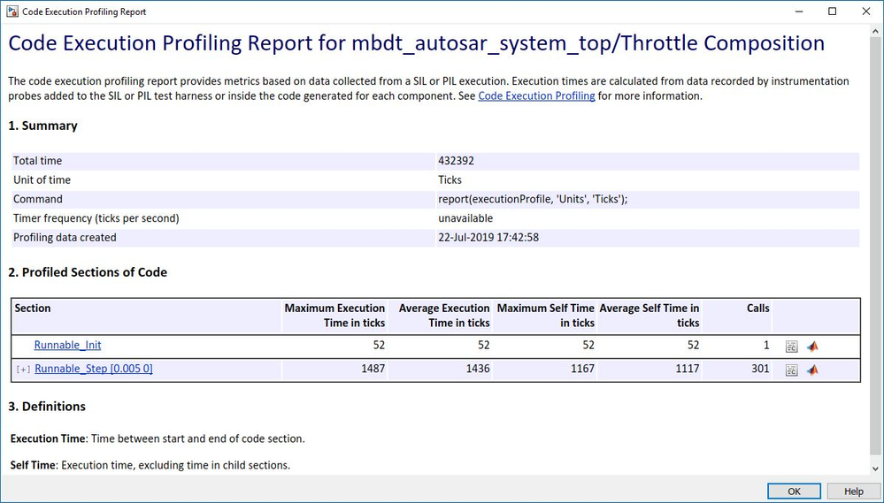Select Runnable_Init maximum execution time 52

[x=379, y=345]
